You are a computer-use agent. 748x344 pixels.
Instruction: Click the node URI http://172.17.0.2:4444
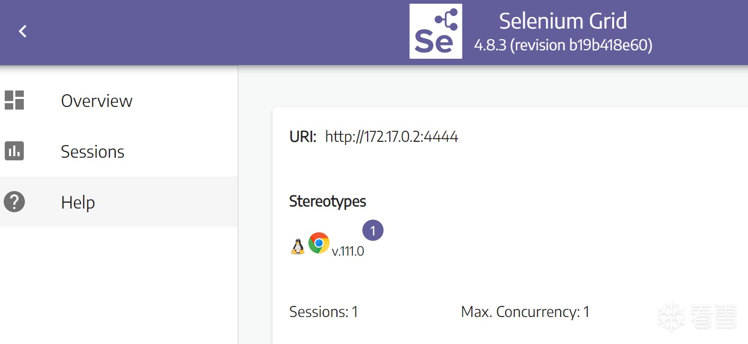coord(391,137)
